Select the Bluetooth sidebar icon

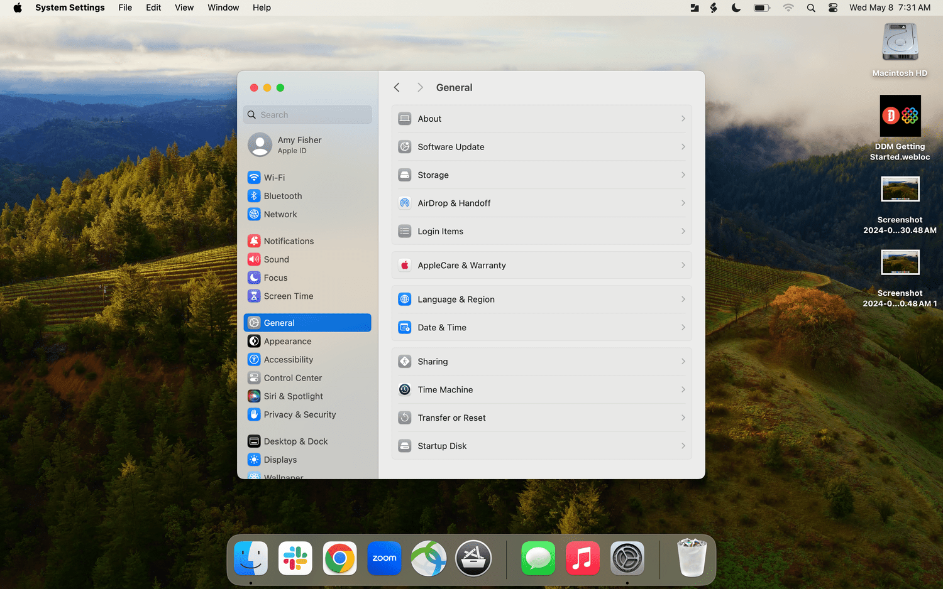click(x=254, y=196)
